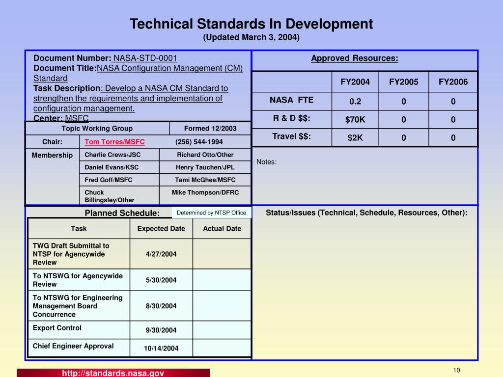The width and height of the screenshot is (503, 377).
Task: Click the 'Notes:' label
Action: coord(266,162)
